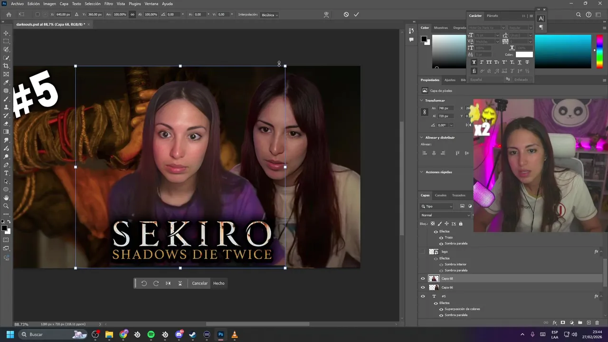Cancel the transform with the circle-slash icon
Screen dimensions: 608x342
pyautogui.click(x=346, y=15)
